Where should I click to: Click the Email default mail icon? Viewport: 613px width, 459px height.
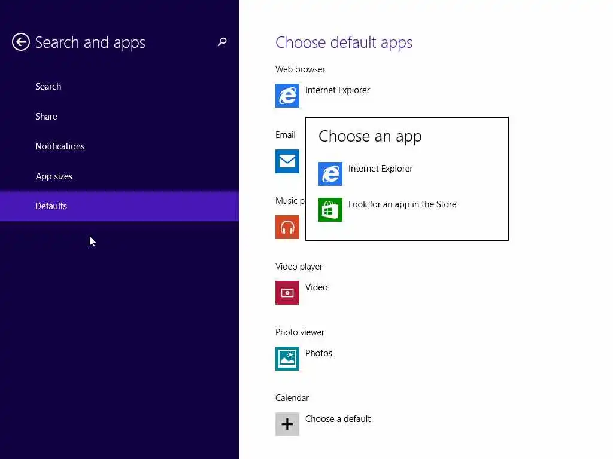tap(287, 161)
